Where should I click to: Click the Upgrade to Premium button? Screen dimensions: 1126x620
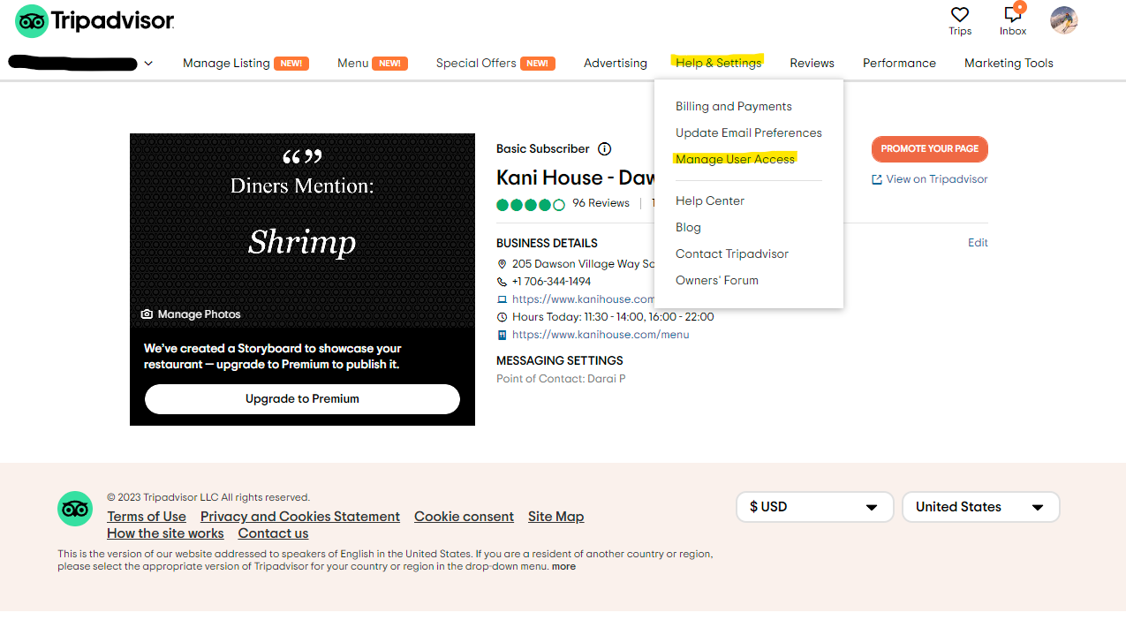pos(302,399)
